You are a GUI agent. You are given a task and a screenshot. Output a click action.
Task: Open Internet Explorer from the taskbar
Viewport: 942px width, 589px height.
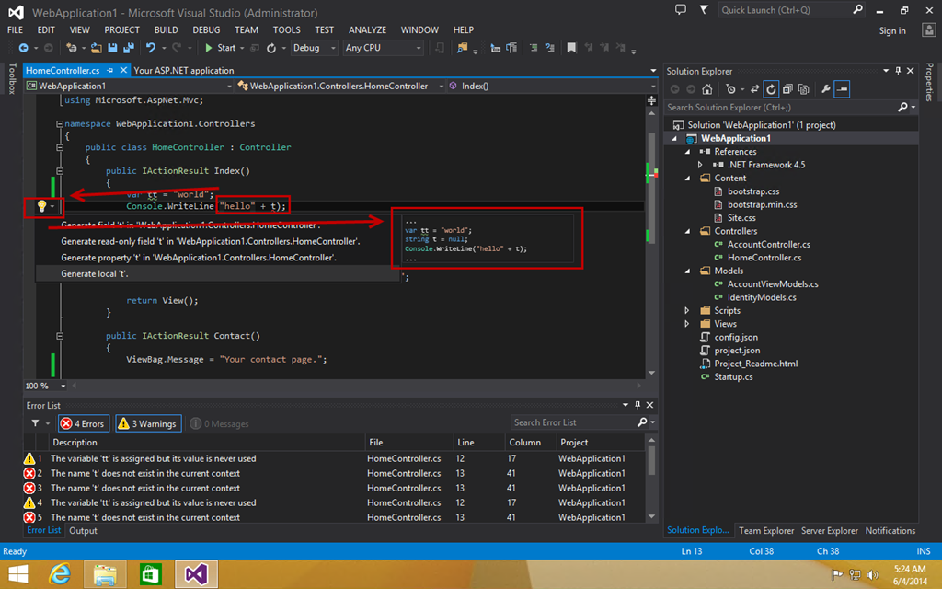(60, 574)
